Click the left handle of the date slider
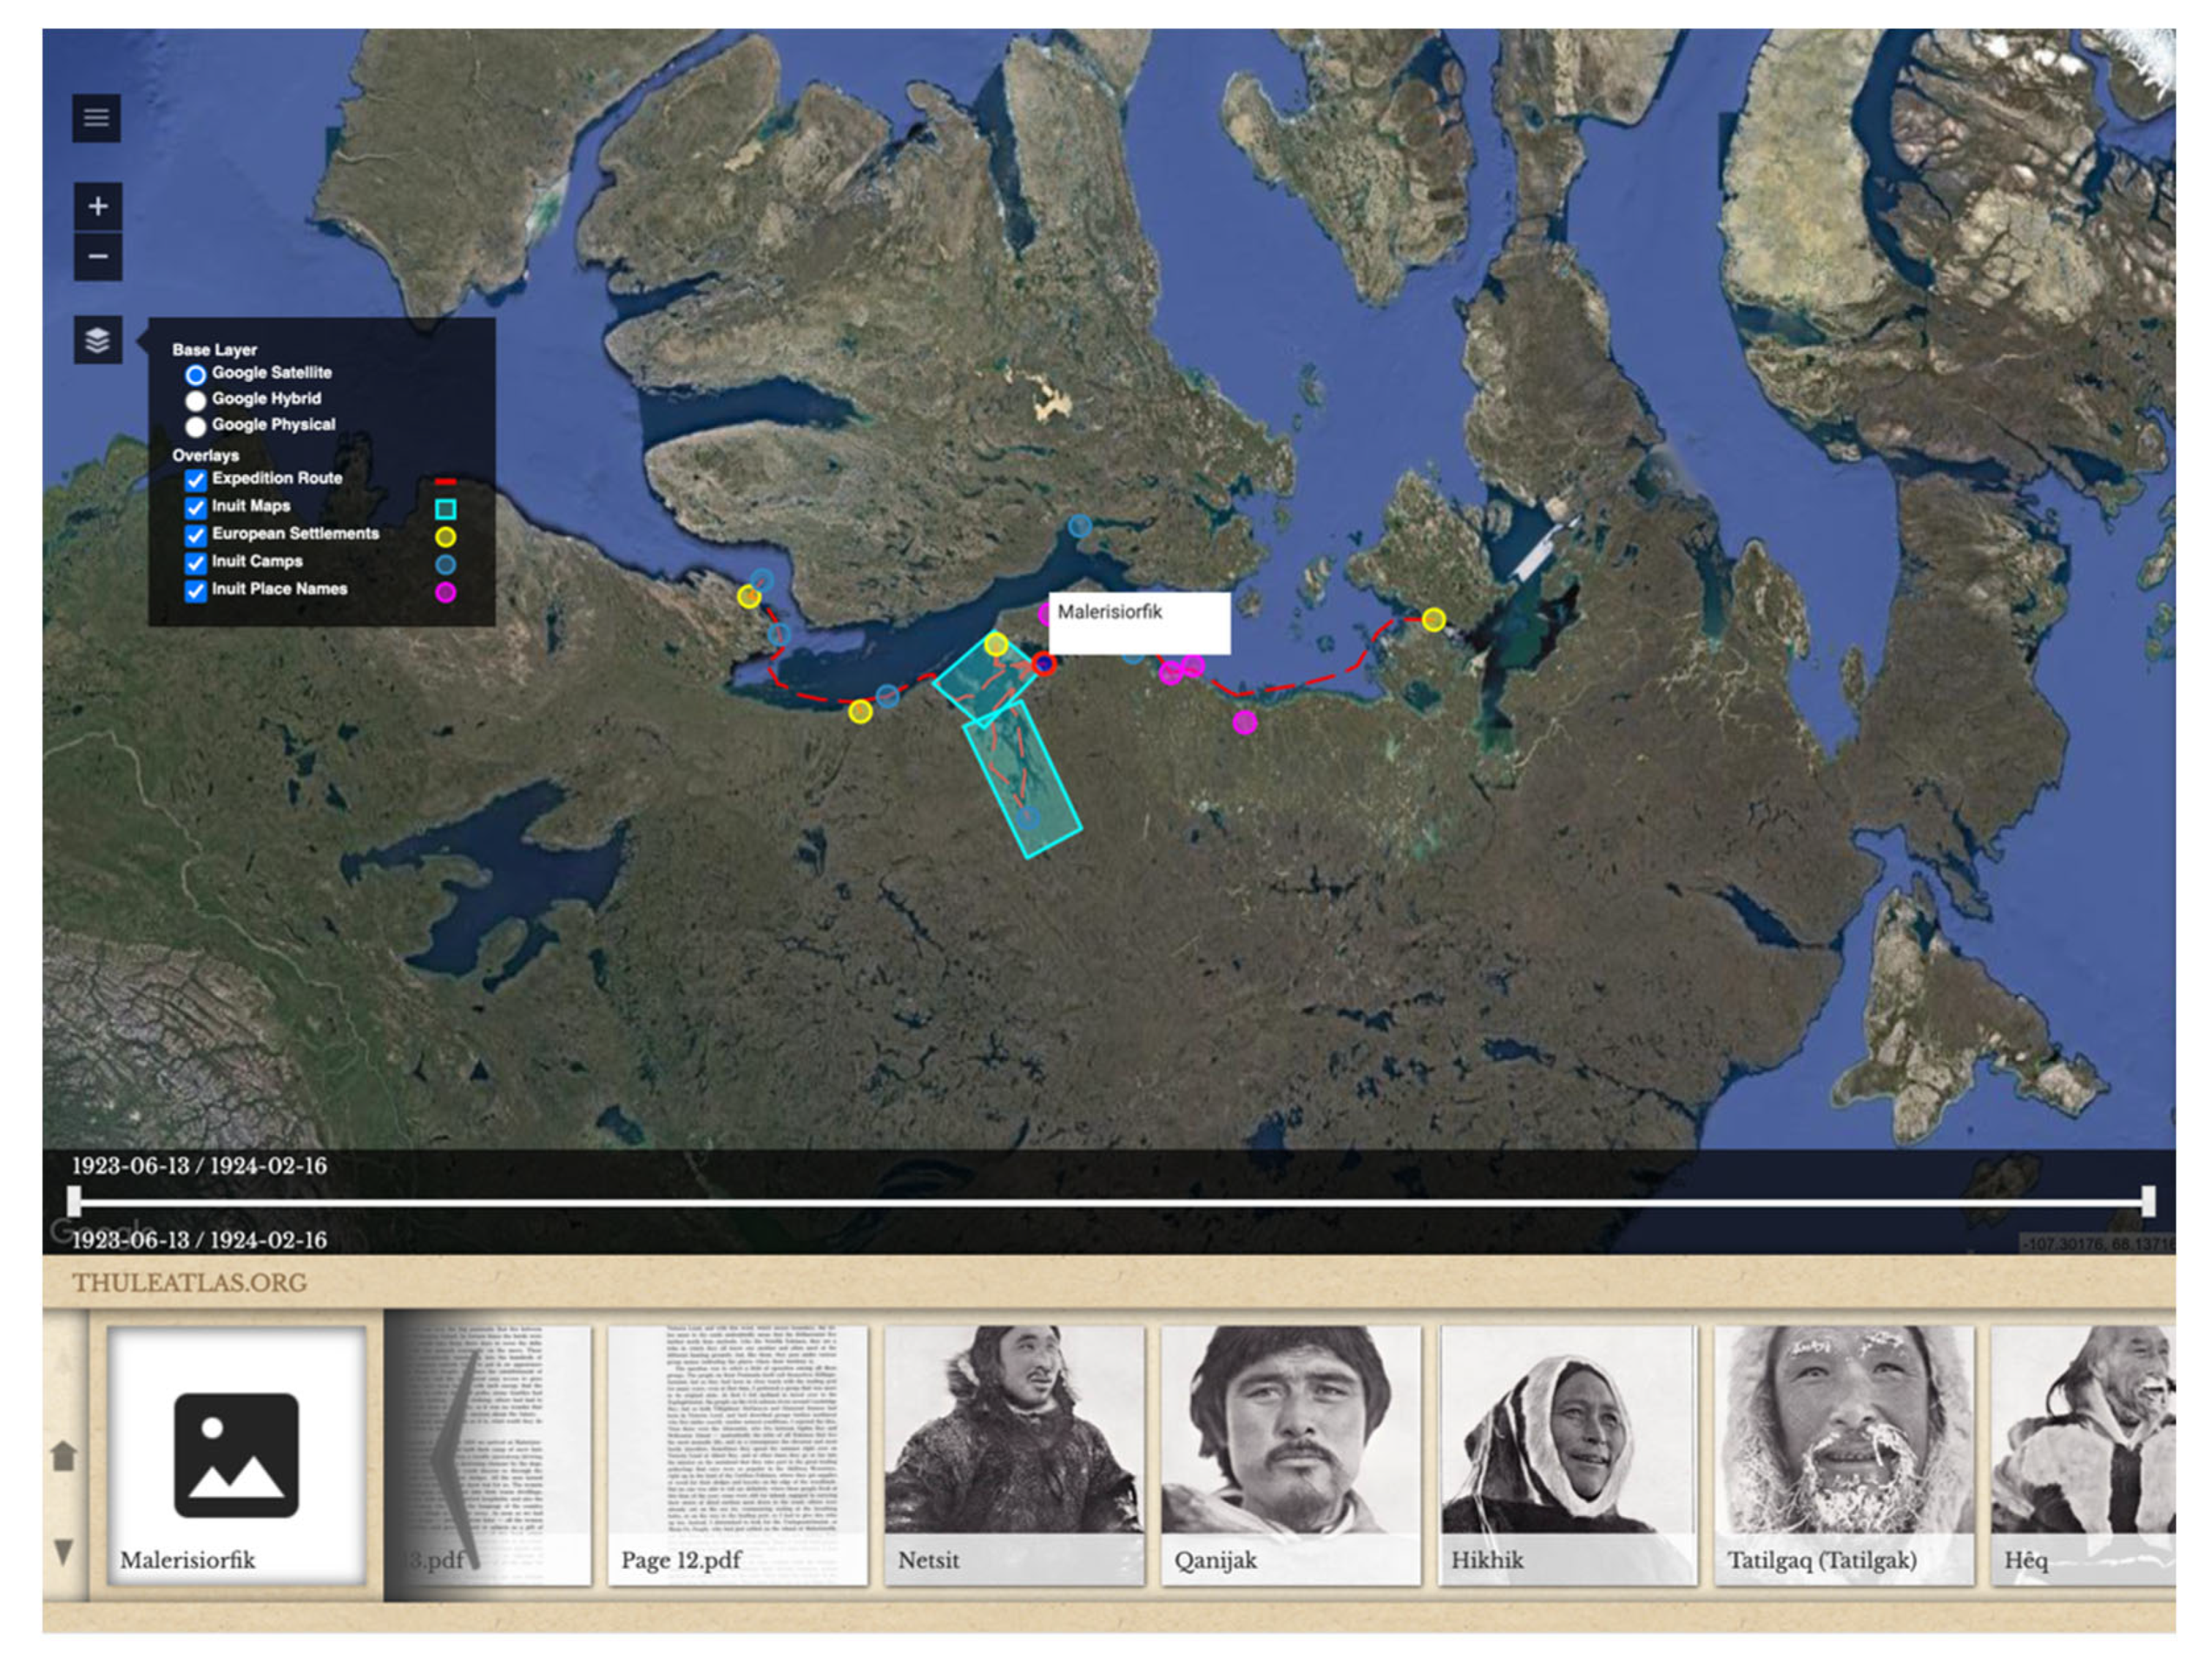Screen dimensions: 2212x1661 [x=74, y=1200]
